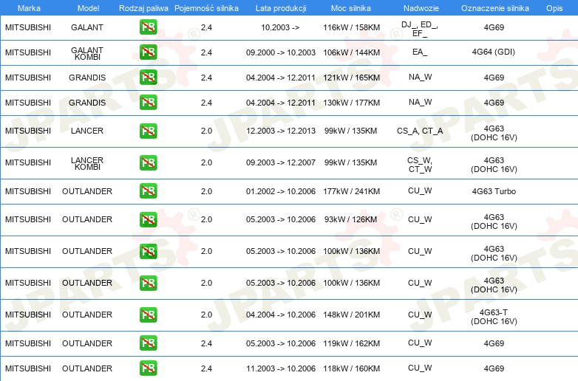The height and width of the screenshot is (381, 578).
Task: Click the 2.0 capacity in the 93kW row
Action: (x=206, y=219)
